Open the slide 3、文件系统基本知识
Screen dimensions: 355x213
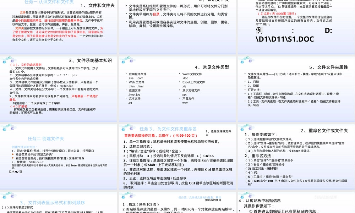(58, 89)
